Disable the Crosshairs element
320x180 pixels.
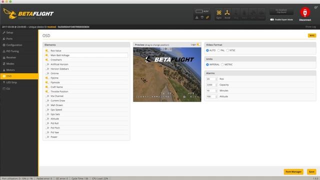coord(47,60)
